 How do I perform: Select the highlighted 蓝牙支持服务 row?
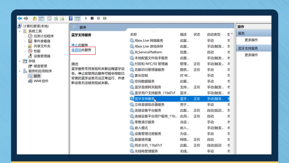[179, 99]
